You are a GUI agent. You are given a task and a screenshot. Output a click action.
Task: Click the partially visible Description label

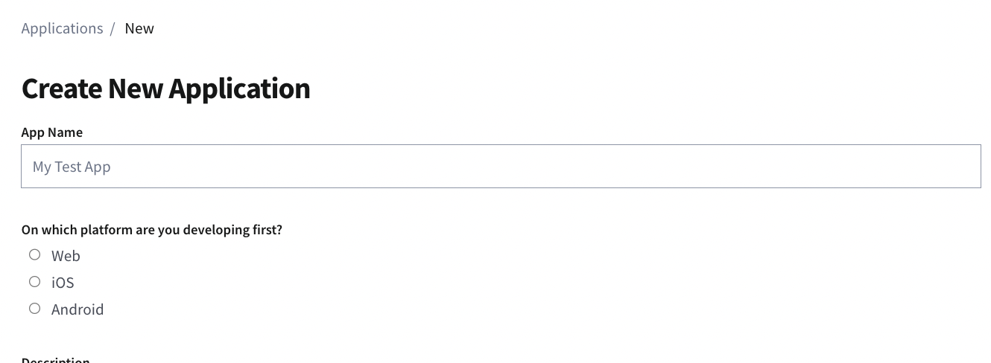56,360
